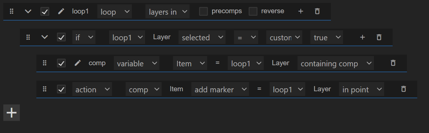Open the comp dropdown in action row
The image size is (429, 133).
pos(143,89)
